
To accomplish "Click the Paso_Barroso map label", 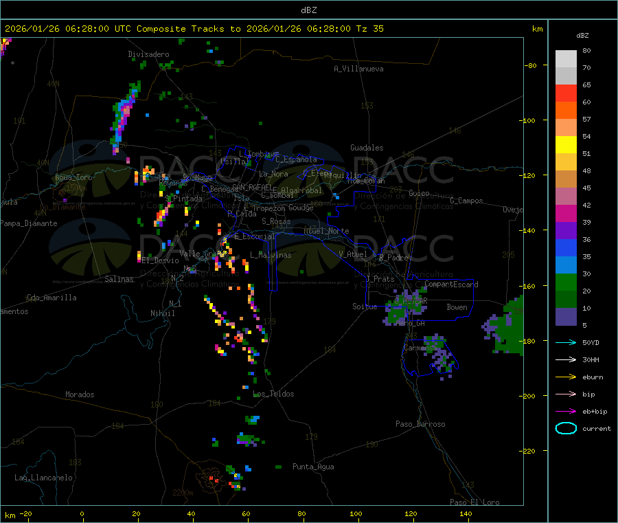I will click(x=420, y=424).
